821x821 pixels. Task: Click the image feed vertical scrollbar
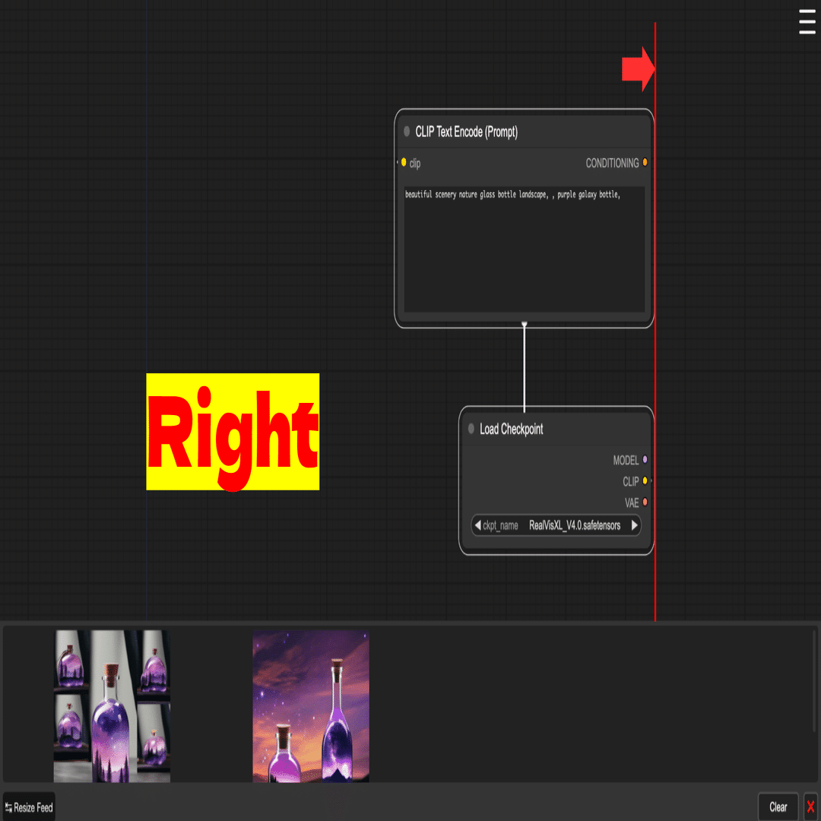[x=814, y=680]
